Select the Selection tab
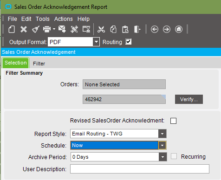Image resolution: width=221 pixels, height=180 pixels. pyautogui.click(x=16, y=63)
